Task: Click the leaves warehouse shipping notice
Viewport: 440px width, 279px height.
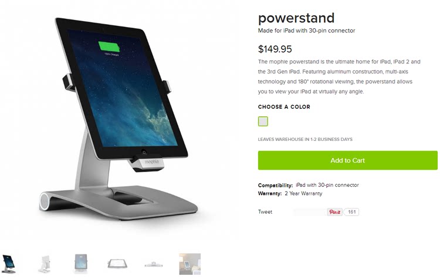Action: click(x=305, y=139)
